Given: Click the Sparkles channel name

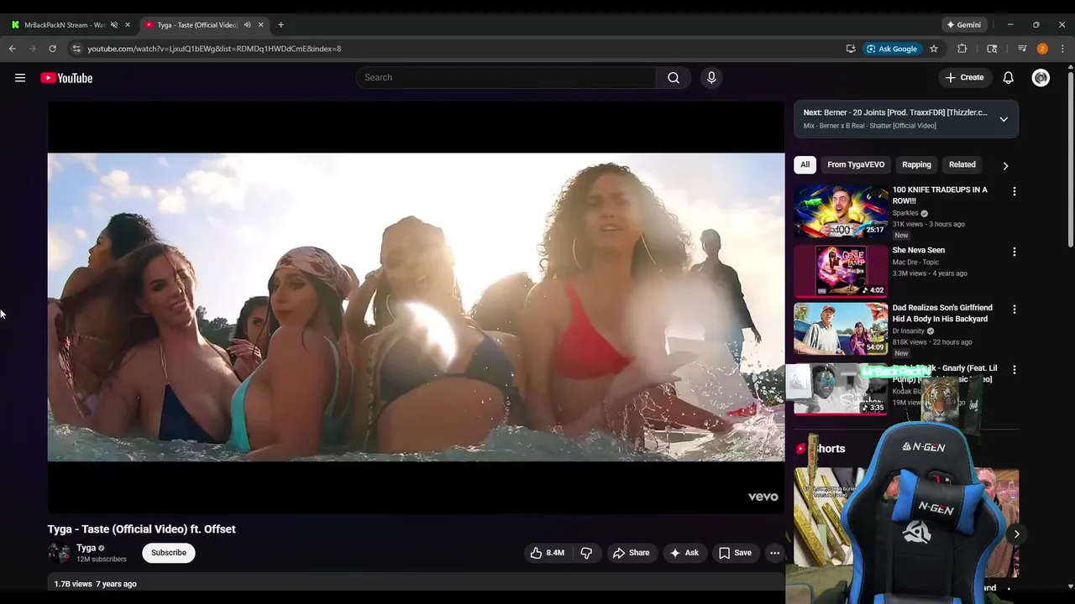Looking at the screenshot, I should [x=905, y=213].
